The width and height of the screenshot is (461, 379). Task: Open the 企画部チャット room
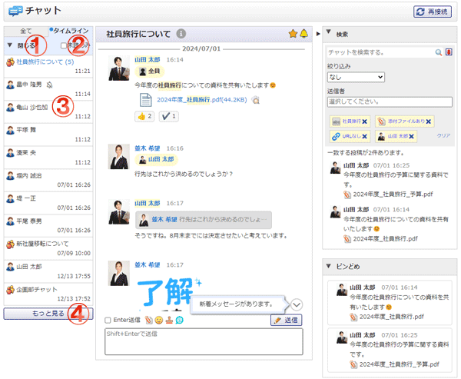coord(48,294)
